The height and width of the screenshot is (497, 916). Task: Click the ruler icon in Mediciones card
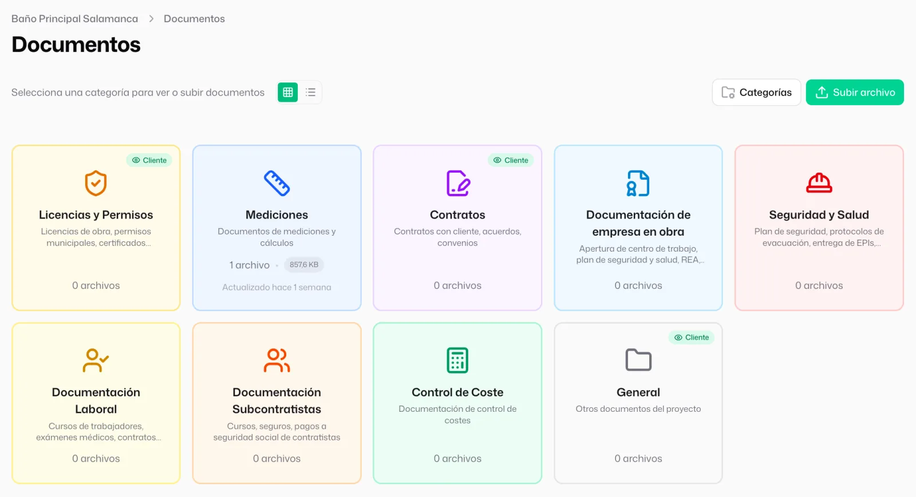[x=277, y=184]
